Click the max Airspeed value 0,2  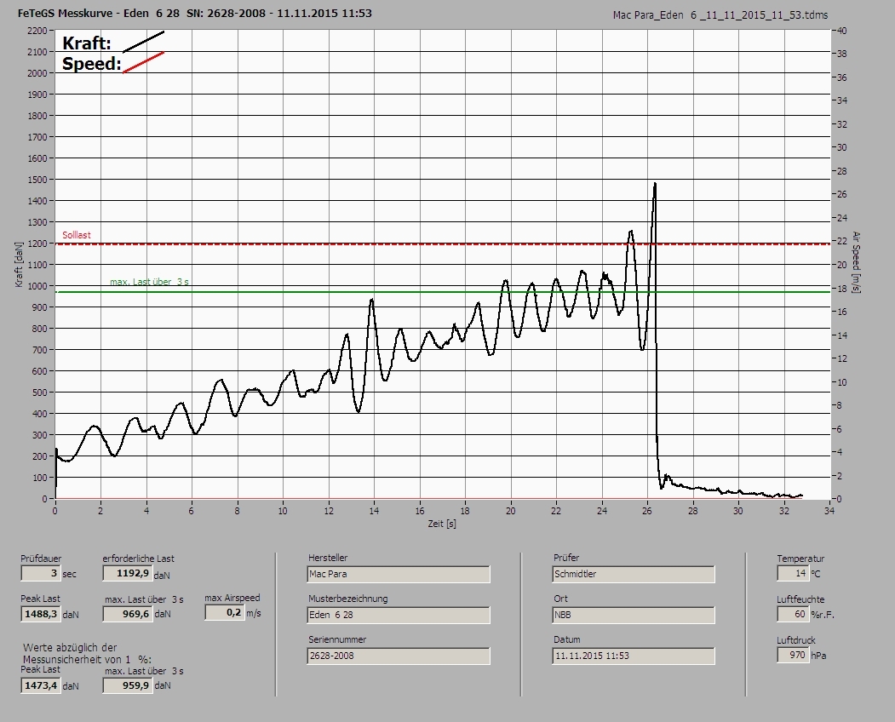(x=224, y=612)
